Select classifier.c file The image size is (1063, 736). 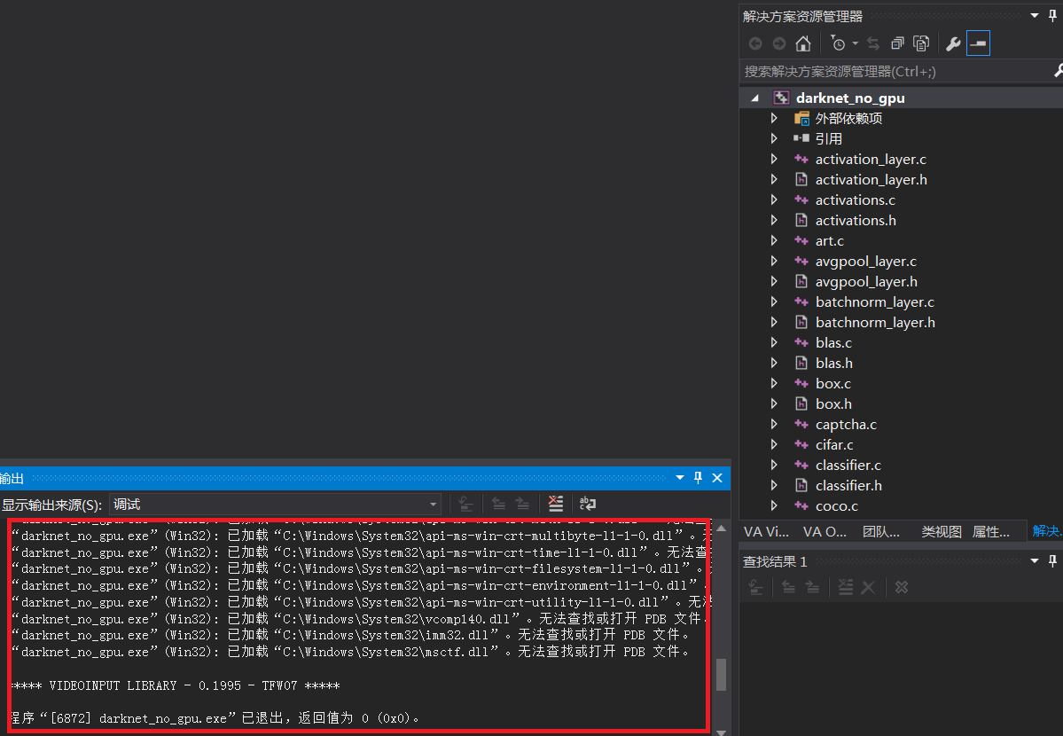(848, 465)
